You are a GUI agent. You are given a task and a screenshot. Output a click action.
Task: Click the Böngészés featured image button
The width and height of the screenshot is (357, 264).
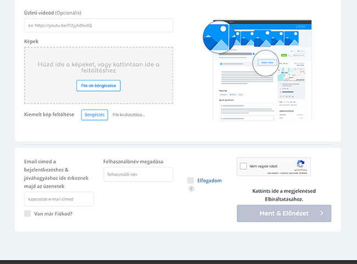coord(94,115)
